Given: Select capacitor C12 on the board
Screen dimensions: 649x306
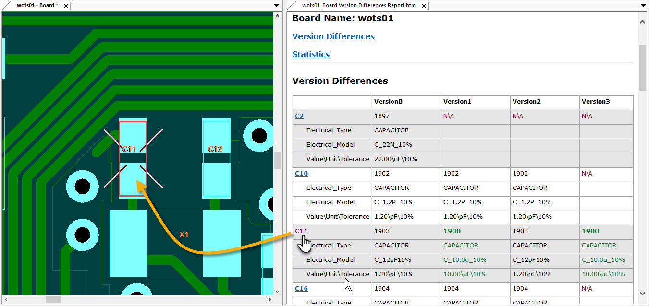Looking at the screenshot, I should (216, 158).
